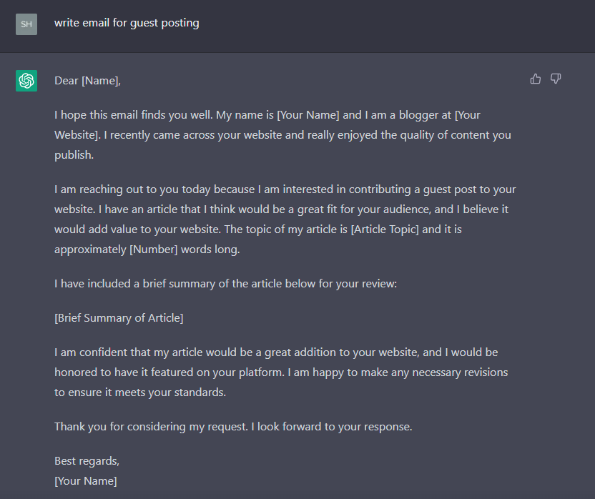The width and height of the screenshot is (595, 499).
Task: Click the 'I have included a brief summary' line
Action: [x=225, y=284]
